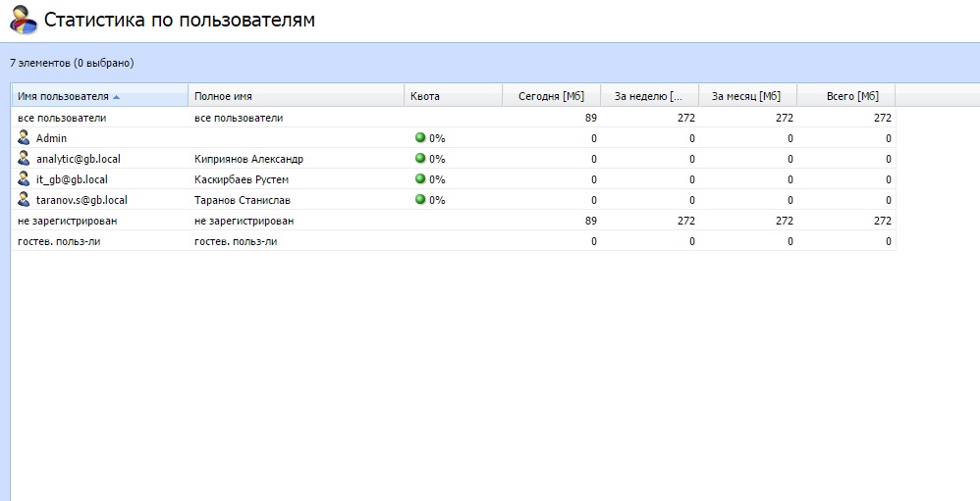Screen dimensions: 980x501
Task: Select it_gb@gb.local in the user list
Action: click(x=72, y=179)
